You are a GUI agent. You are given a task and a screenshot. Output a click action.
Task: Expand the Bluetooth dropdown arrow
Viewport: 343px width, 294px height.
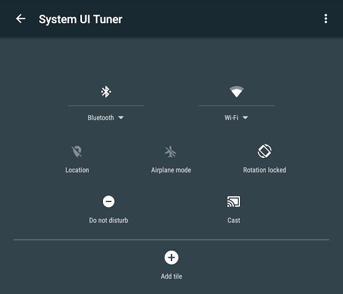(x=121, y=118)
